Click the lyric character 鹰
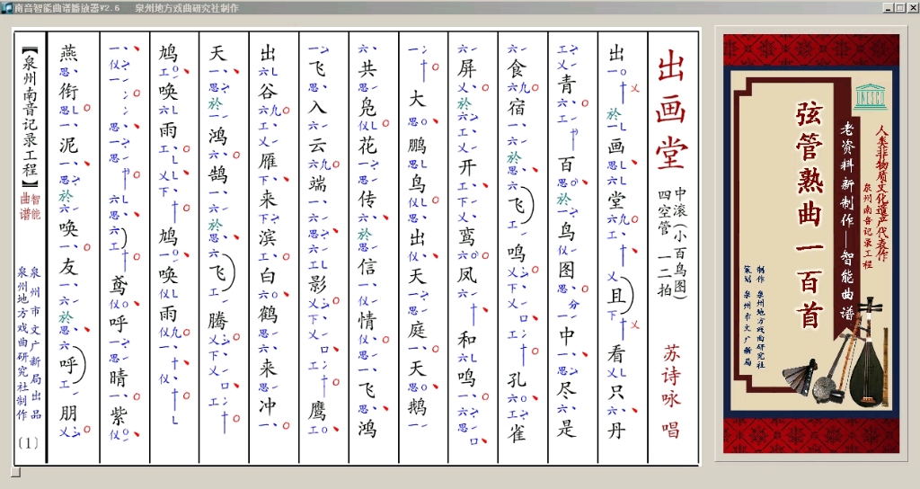This screenshot has height=489, width=920. click(317, 411)
